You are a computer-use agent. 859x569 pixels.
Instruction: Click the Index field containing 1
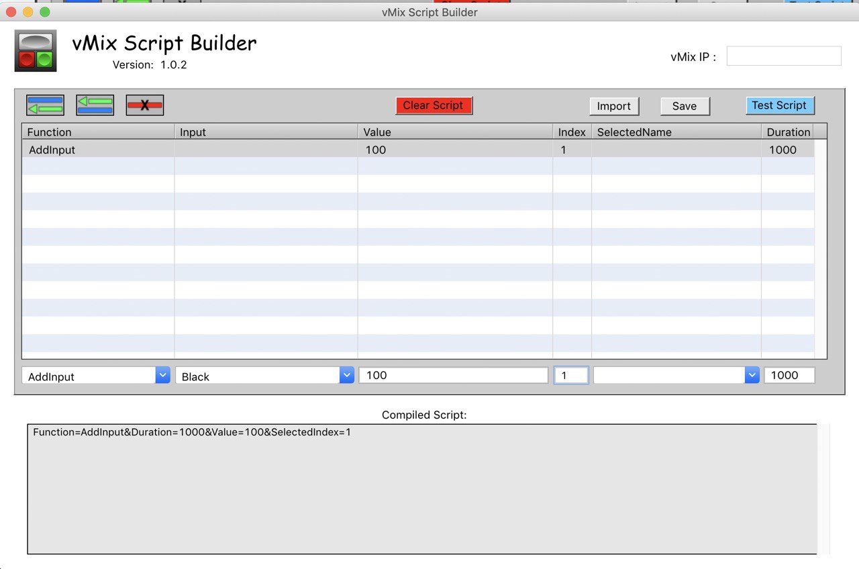(x=571, y=375)
